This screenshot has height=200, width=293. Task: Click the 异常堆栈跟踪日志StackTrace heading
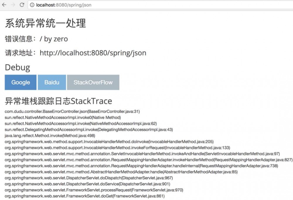[x=58, y=101]
